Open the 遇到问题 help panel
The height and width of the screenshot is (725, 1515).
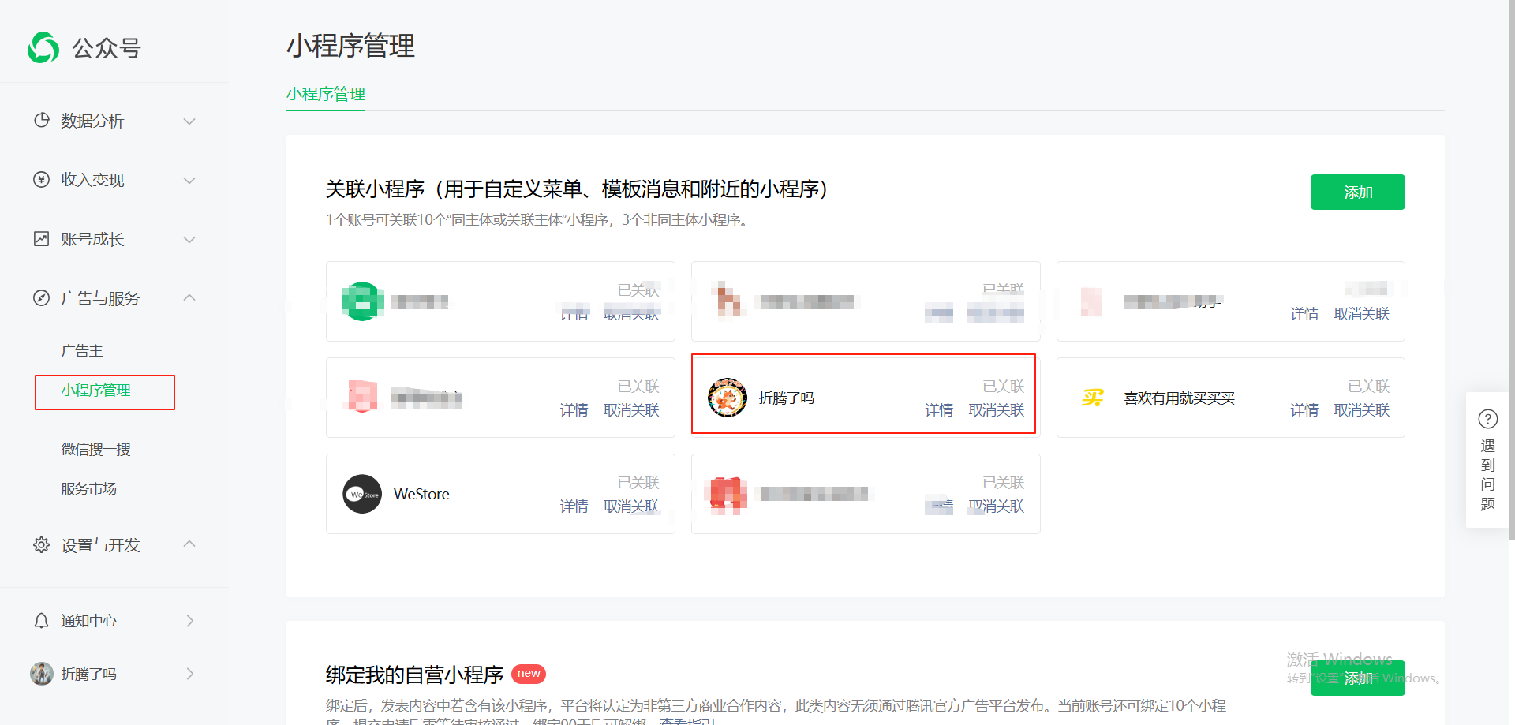click(1488, 460)
